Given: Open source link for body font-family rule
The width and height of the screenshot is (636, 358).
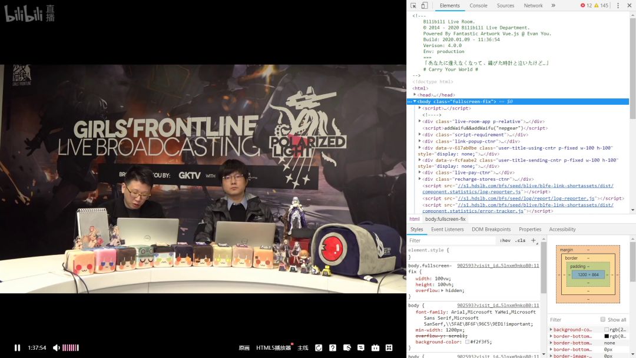Looking at the screenshot, I should pyautogui.click(x=498, y=305).
